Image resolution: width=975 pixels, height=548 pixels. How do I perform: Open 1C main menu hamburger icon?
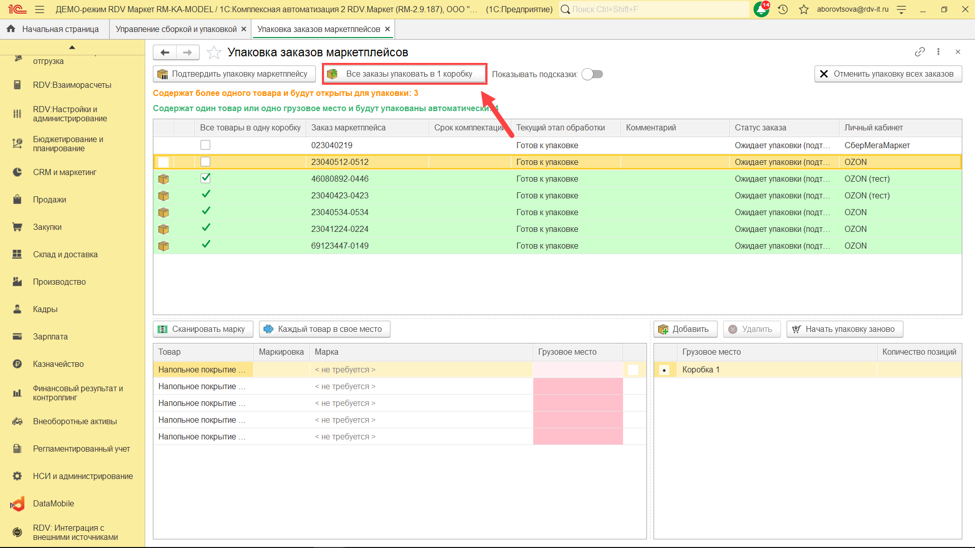40,9
